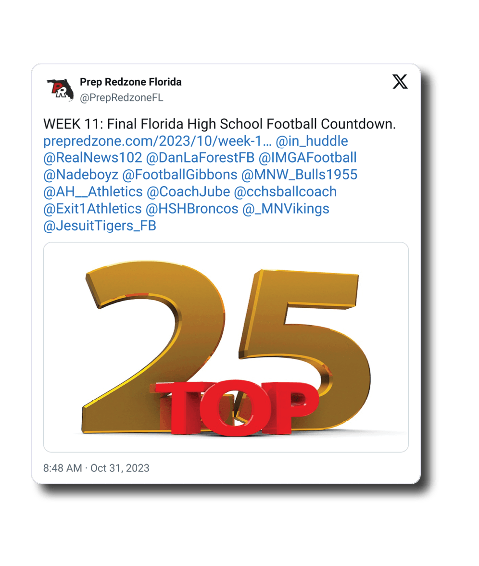Screen dimensions: 479x566
Task: Open the @HSHBroncos mention
Action: point(192,209)
